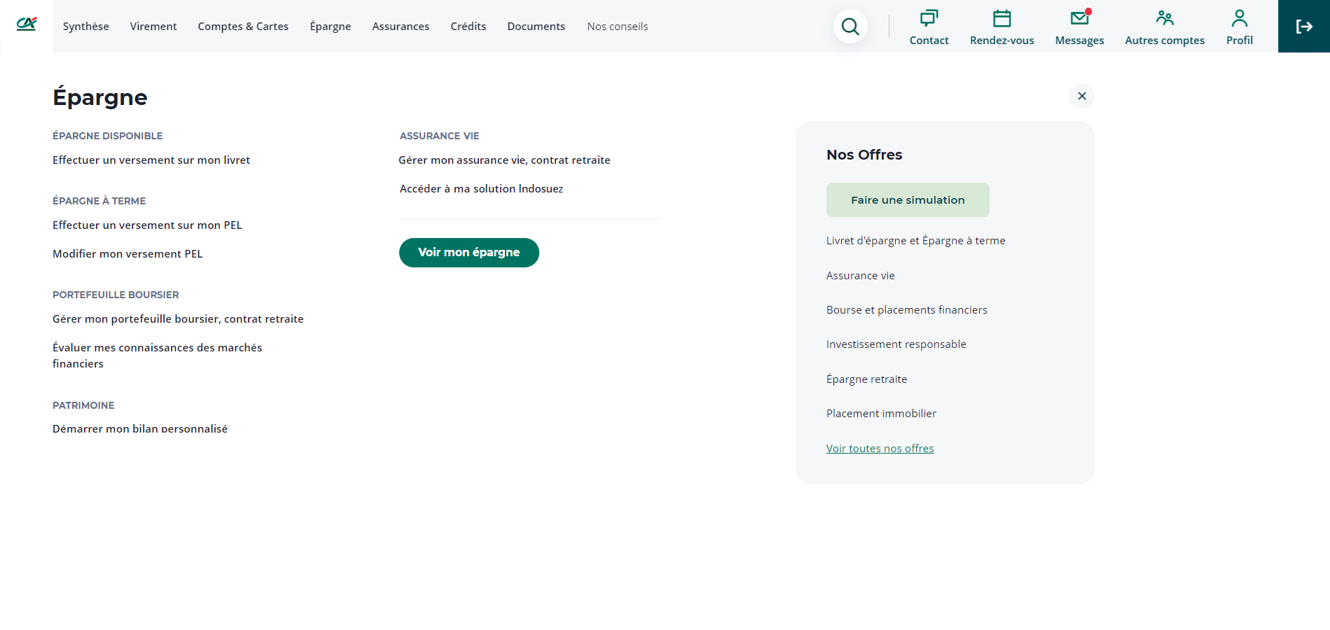Screen dimensions: 1330x630
Task: Expand the Assurances menu
Action: coord(401,27)
